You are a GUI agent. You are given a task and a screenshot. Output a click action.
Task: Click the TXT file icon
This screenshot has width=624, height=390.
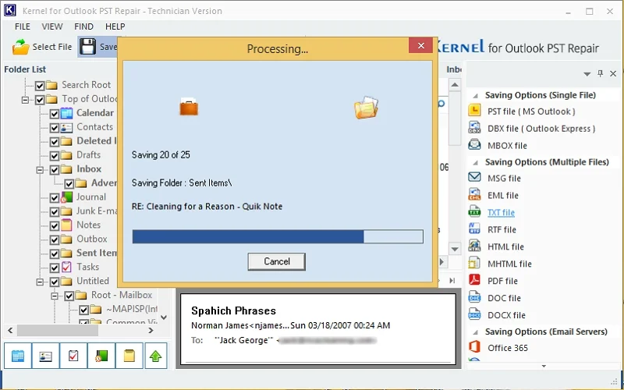[x=474, y=211]
